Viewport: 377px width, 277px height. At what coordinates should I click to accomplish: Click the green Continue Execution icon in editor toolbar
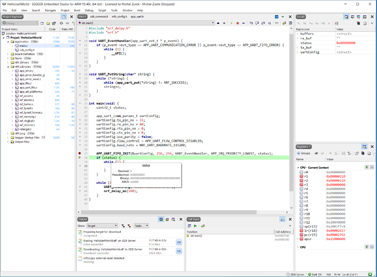click(x=231, y=23)
